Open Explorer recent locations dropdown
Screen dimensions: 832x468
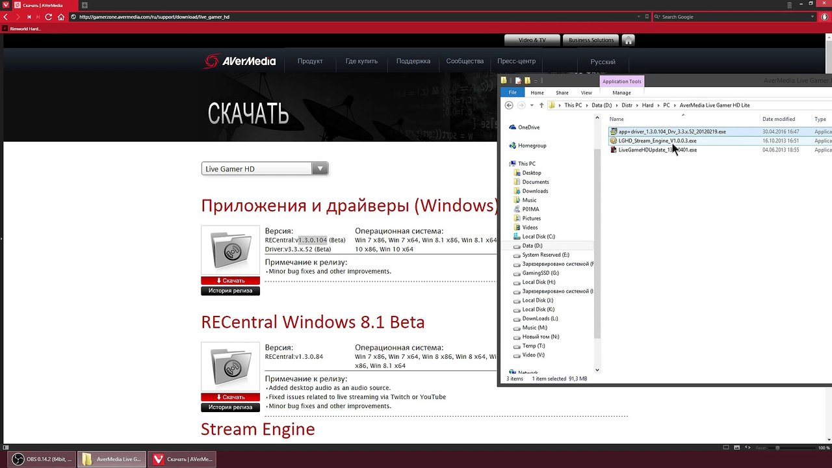coord(532,105)
